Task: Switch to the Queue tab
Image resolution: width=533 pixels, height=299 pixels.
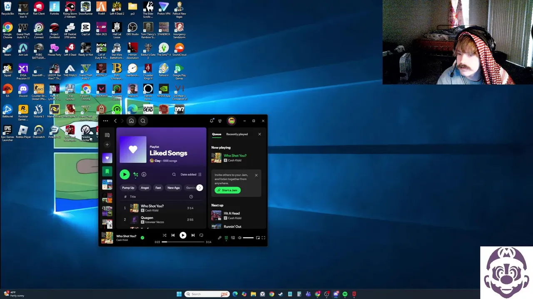Action: click(217, 134)
